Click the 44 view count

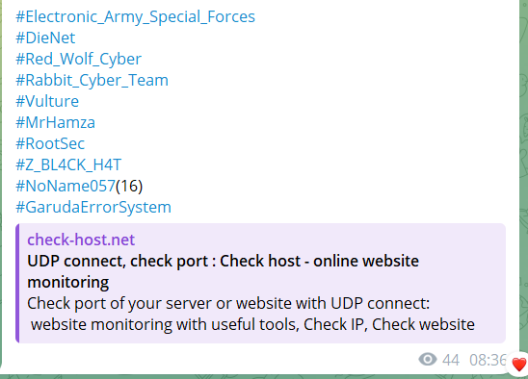[451, 360]
